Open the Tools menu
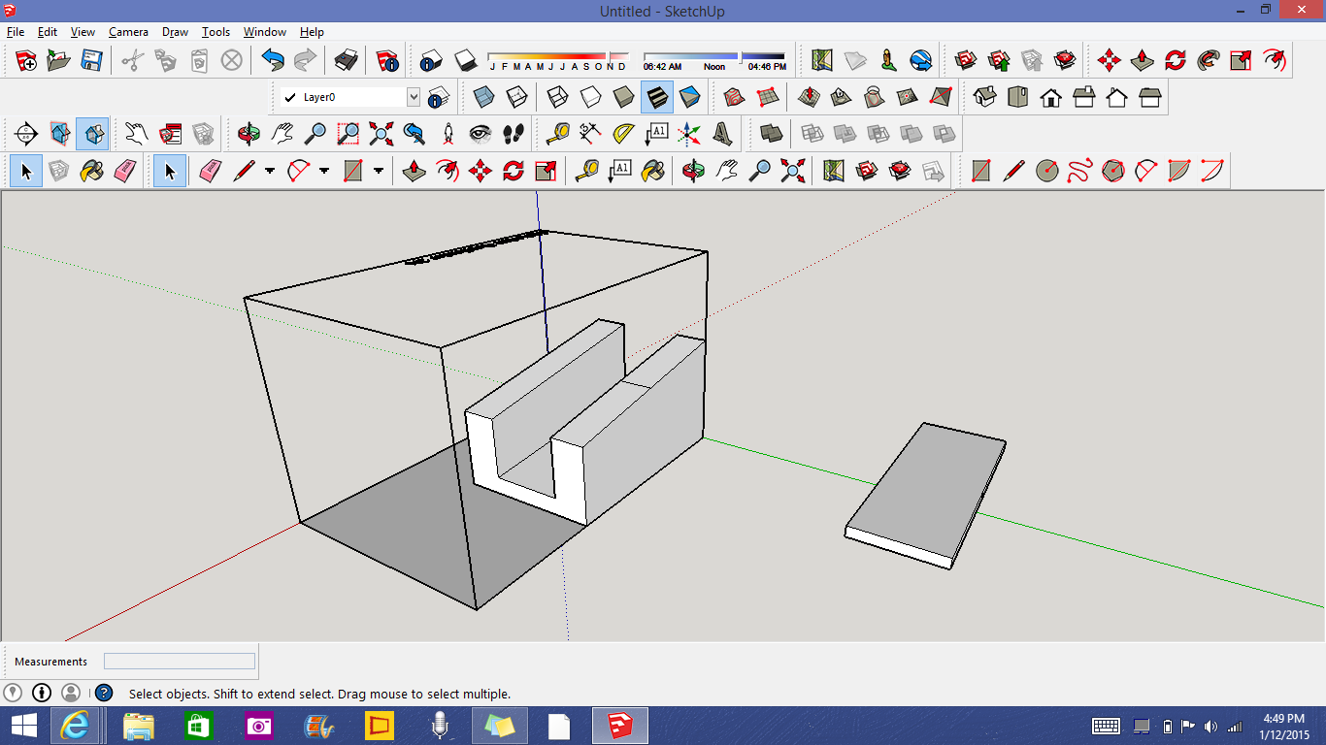1326x745 pixels. pyautogui.click(x=215, y=32)
